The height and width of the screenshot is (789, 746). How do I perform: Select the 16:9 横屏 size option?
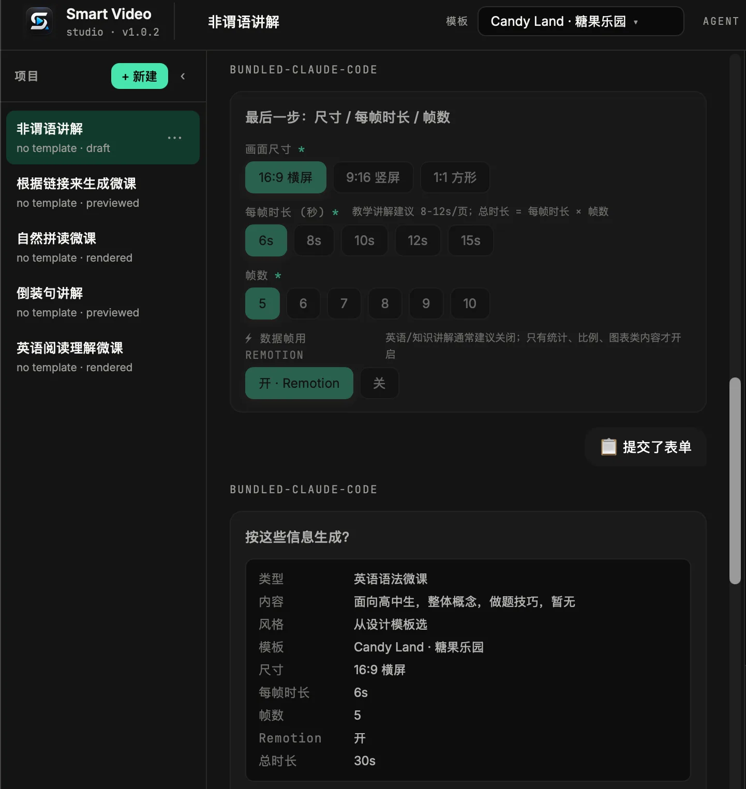[286, 177]
